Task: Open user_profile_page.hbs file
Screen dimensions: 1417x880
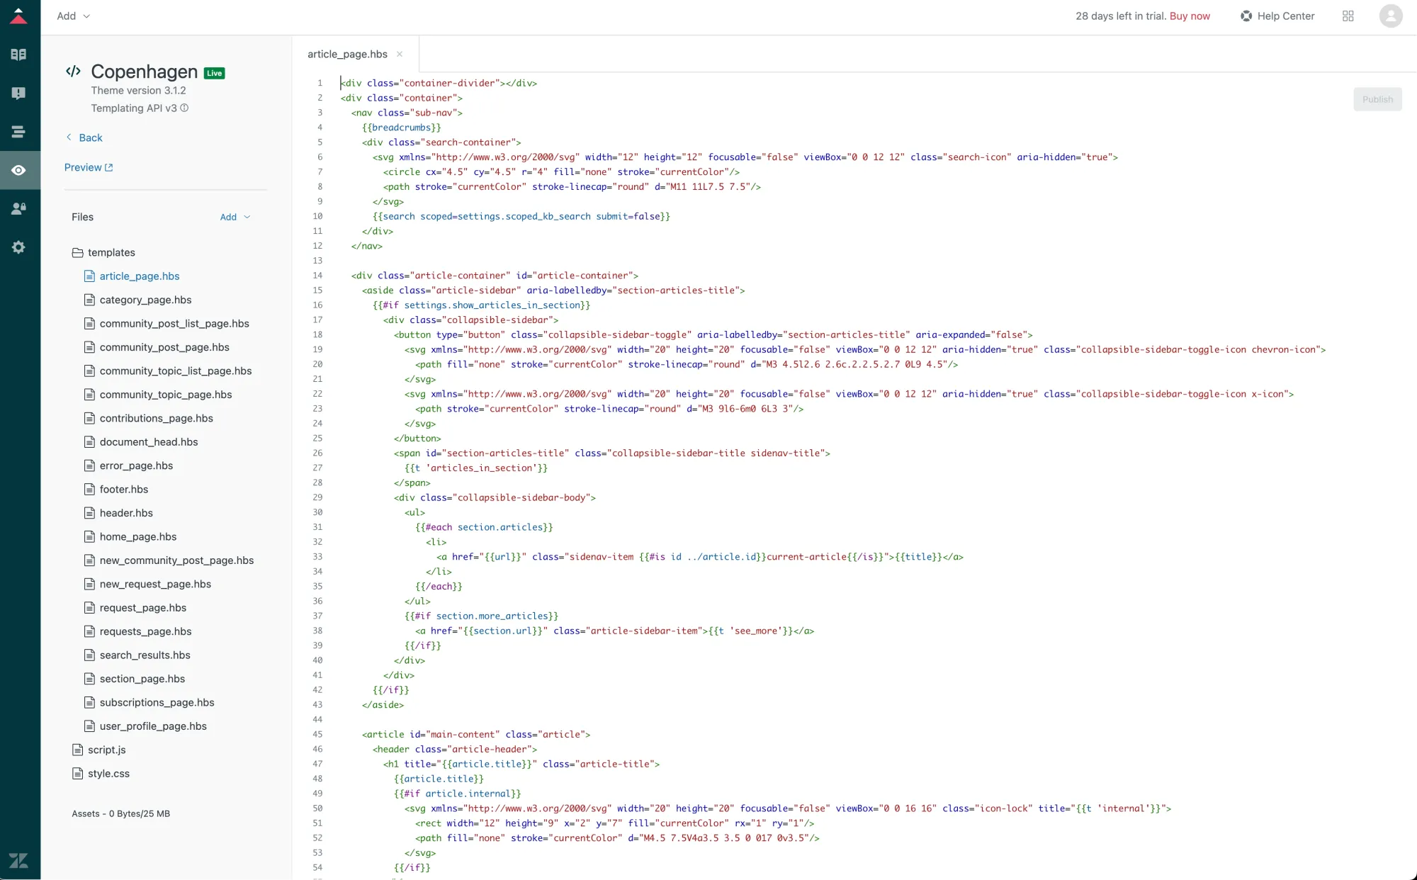Action: point(145,726)
